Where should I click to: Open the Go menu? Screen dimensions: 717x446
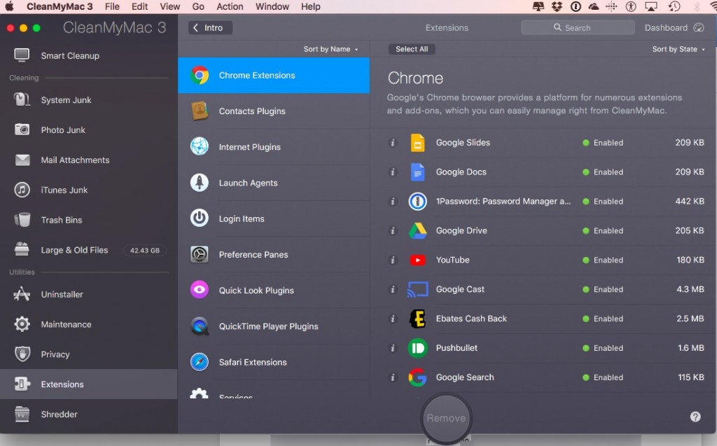tap(198, 6)
